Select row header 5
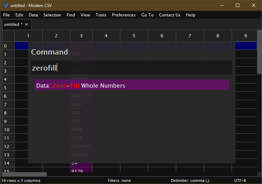The width and height of the screenshot is (262, 184). coord(8,88)
